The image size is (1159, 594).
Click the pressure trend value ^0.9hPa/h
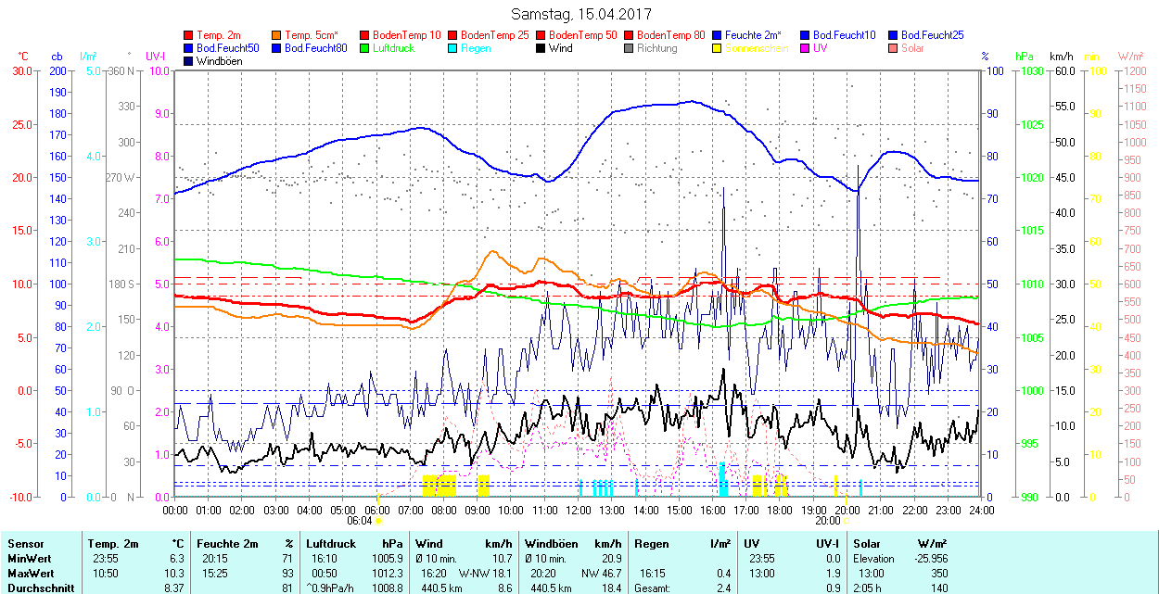(x=331, y=588)
